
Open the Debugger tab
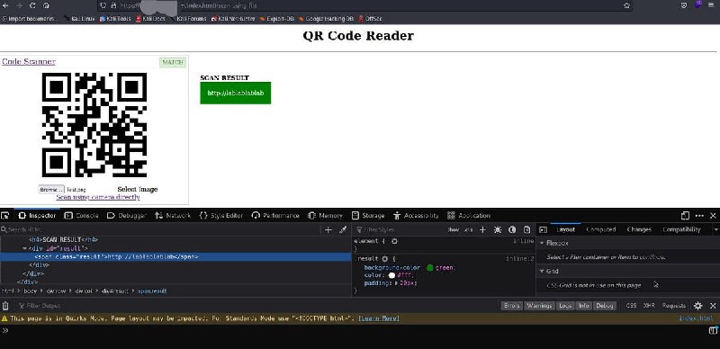coord(126,215)
